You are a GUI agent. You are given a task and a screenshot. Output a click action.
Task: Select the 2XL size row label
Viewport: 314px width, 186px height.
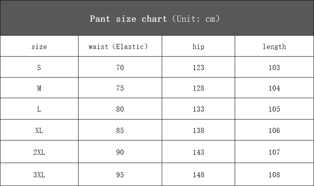click(x=39, y=152)
